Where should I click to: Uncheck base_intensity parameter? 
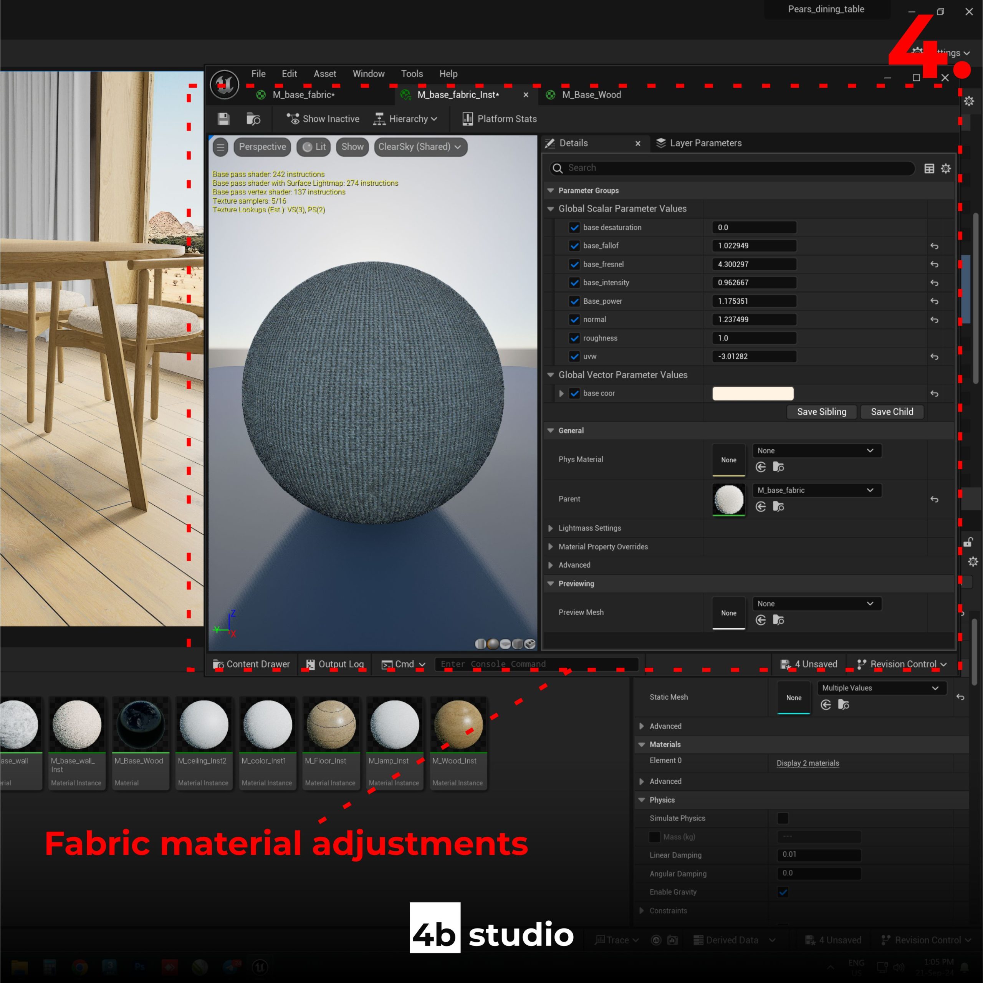point(574,283)
